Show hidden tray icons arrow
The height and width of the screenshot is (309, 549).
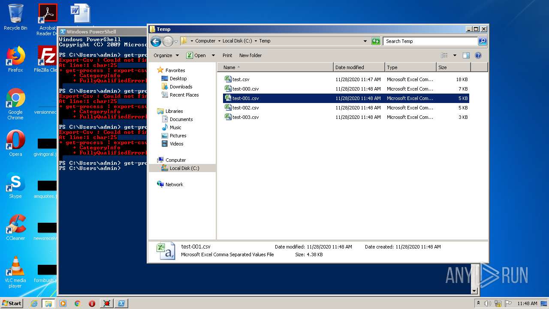pos(479,303)
